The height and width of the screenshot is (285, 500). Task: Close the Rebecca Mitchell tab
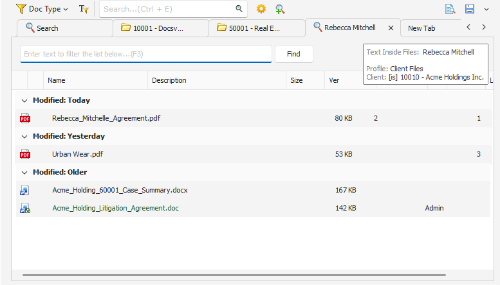391,28
